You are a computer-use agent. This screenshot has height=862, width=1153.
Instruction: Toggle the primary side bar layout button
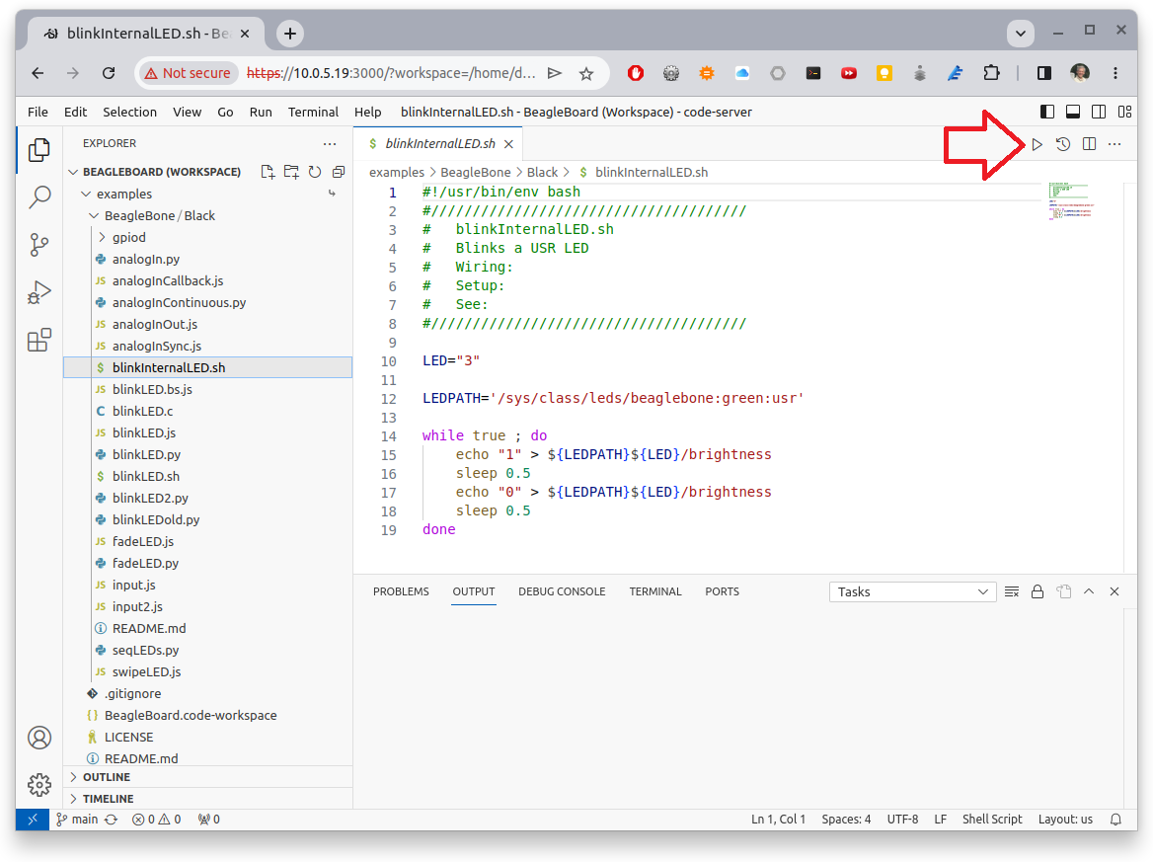1047,112
